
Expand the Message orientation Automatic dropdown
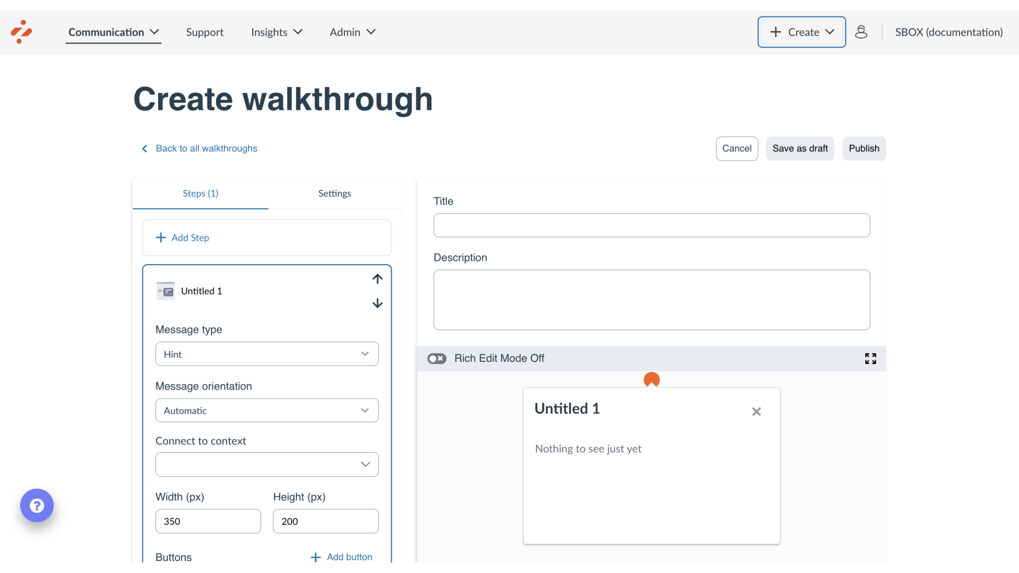(267, 410)
